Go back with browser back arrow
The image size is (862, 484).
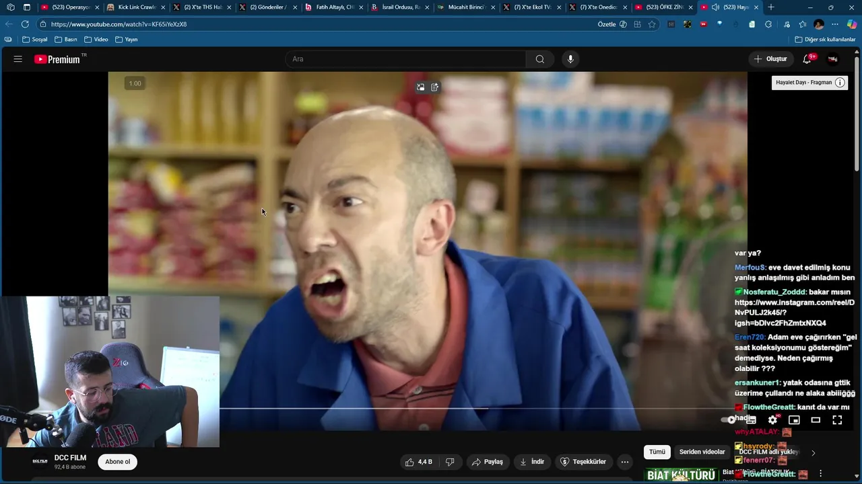pyautogui.click(x=8, y=24)
